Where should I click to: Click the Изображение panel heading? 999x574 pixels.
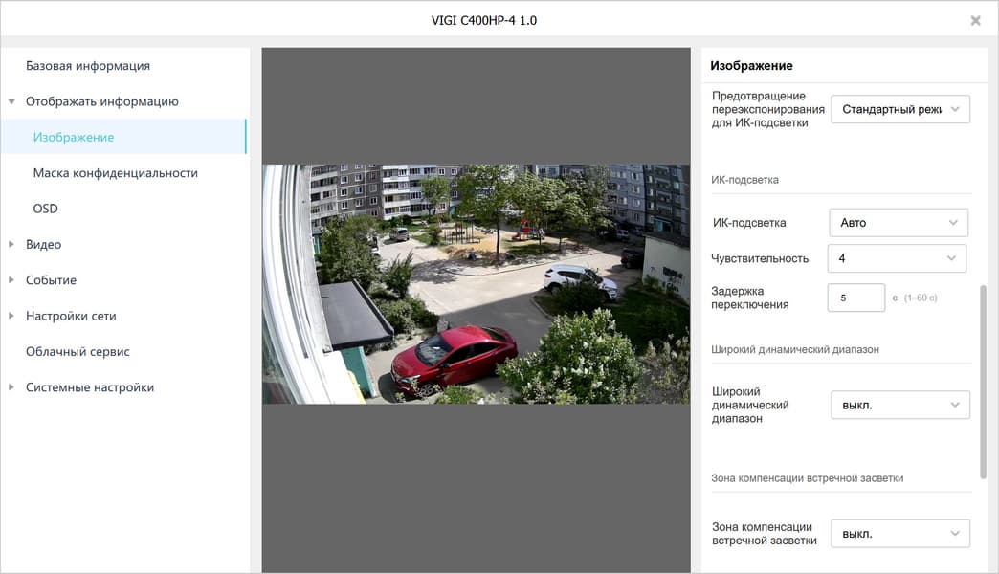[x=751, y=66]
